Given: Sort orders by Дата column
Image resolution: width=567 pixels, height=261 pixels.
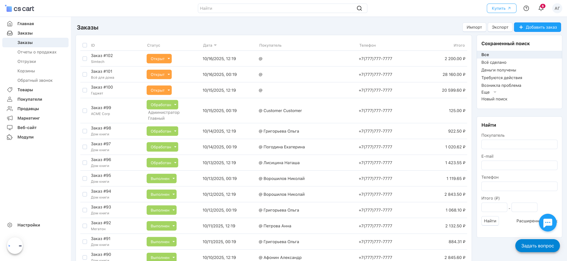Looking at the screenshot, I should 210,45.
